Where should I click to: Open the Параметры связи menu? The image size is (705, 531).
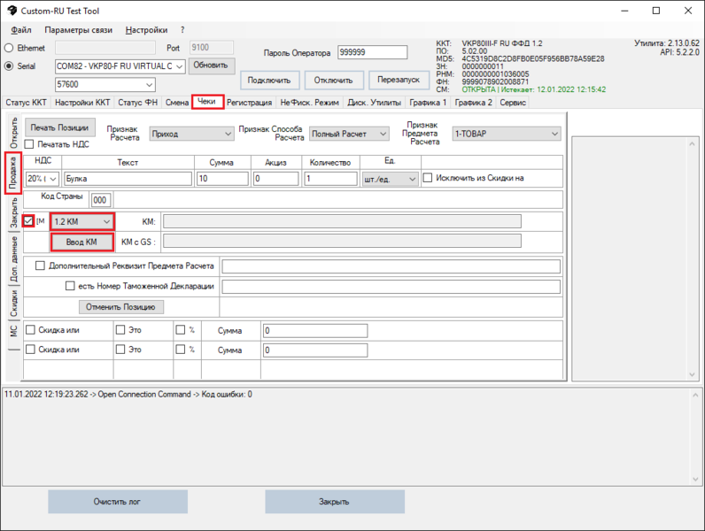pos(80,30)
